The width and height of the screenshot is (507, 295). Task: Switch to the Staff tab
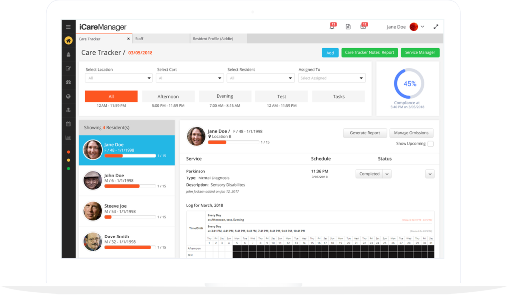tap(161, 39)
